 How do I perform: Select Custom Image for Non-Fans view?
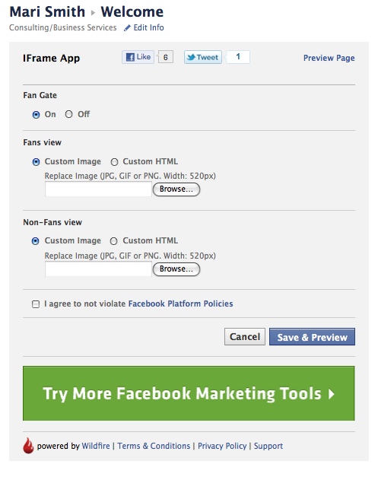coord(36,241)
